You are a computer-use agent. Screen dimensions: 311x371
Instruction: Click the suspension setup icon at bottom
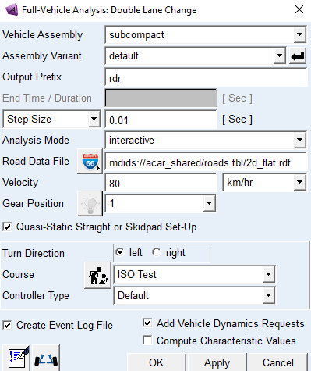click(46, 359)
